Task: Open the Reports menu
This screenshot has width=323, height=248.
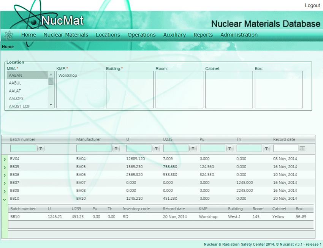Action: (x=203, y=35)
